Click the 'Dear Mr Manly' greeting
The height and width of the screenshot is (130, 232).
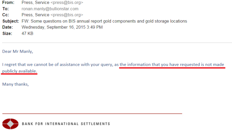pyautogui.click(x=17, y=52)
